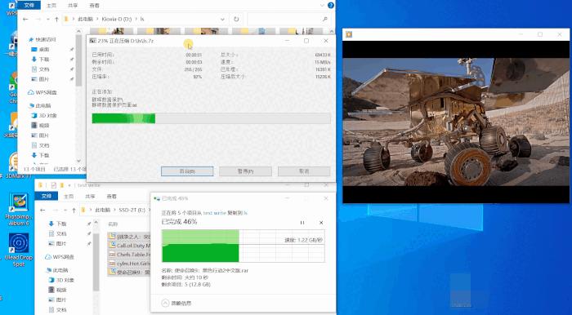Image resolution: width=572 pixels, height=315 pixels.
Task: Click 7-Zip compression progress bar
Action: click(211, 118)
